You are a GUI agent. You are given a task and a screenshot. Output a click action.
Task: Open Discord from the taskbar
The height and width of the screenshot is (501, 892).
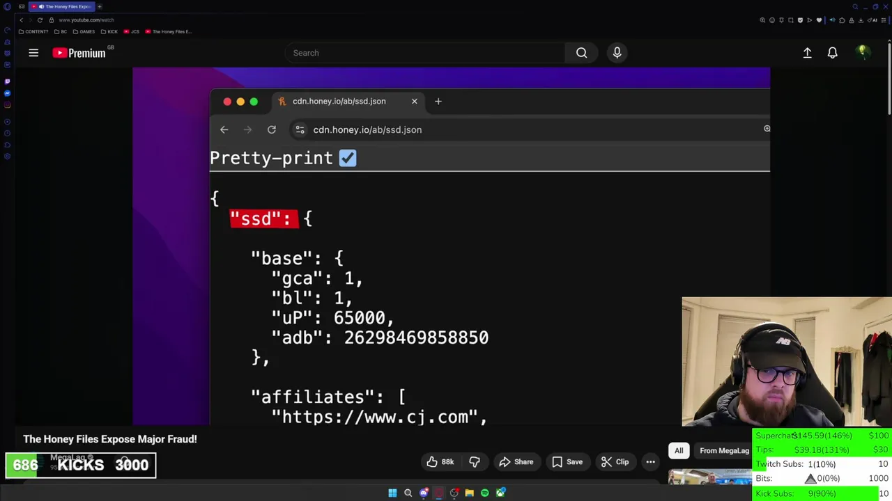(424, 493)
